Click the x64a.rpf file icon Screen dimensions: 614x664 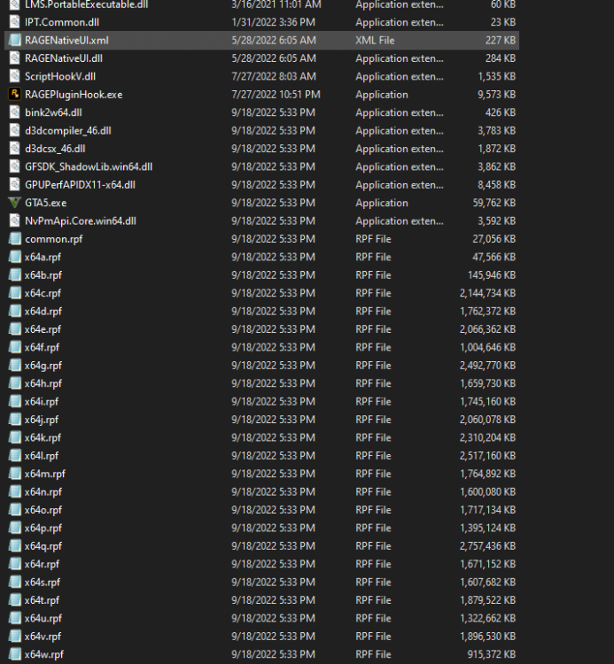click(x=14, y=257)
